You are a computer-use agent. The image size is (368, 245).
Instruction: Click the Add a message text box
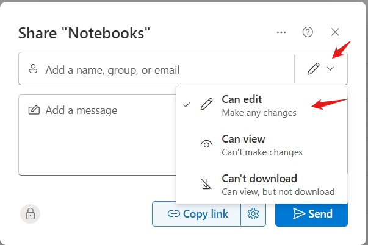(98, 135)
